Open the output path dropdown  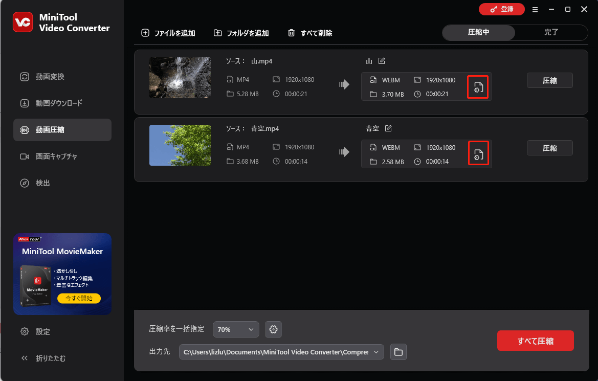281,352
